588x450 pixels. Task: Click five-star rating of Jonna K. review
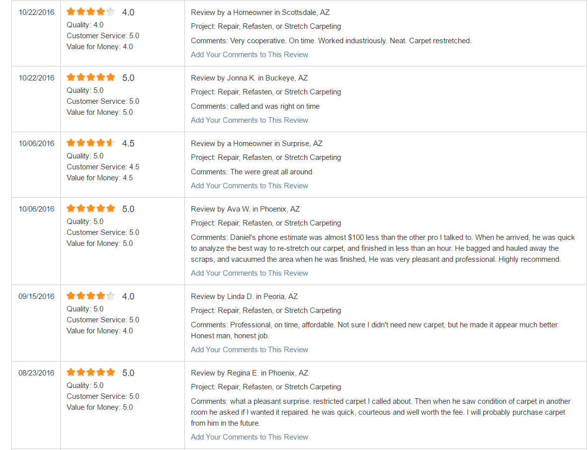[91, 77]
